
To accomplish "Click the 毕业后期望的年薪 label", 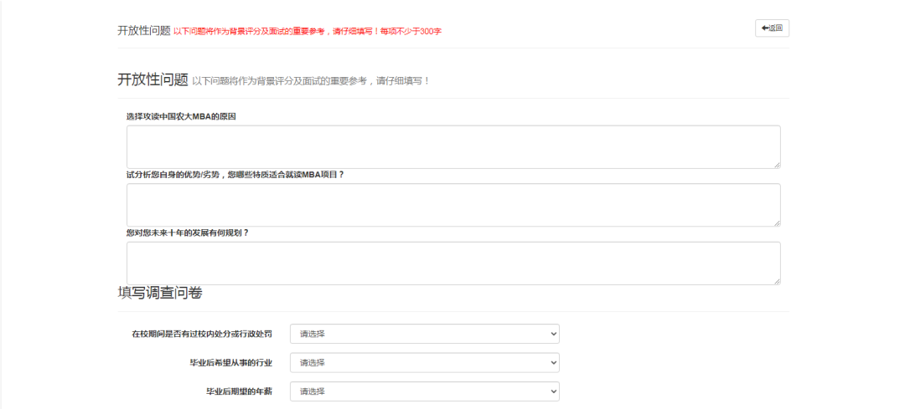I will pyautogui.click(x=239, y=391).
